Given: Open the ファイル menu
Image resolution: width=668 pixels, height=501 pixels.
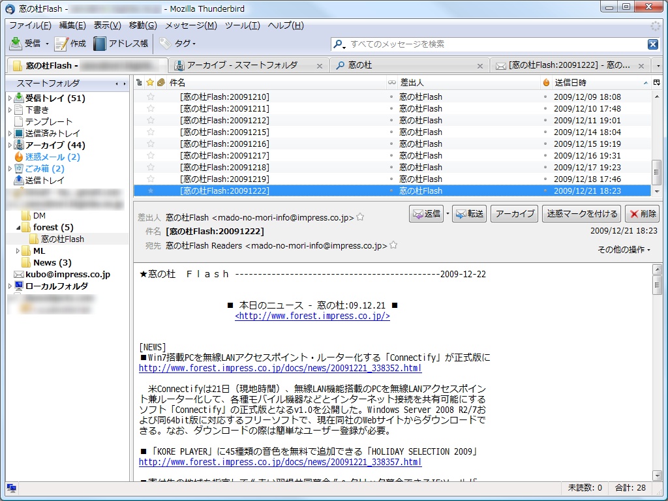Looking at the screenshot, I should [x=30, y=25].
